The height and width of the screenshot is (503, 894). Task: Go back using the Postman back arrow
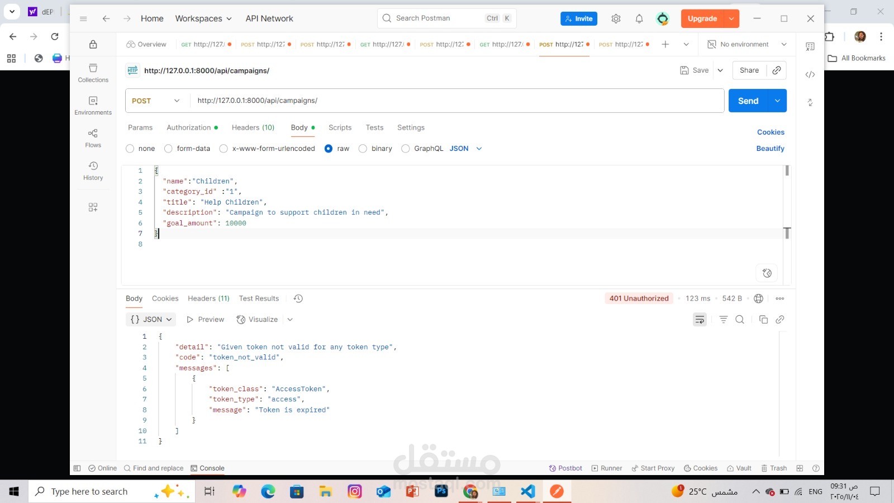pos(106,18)
